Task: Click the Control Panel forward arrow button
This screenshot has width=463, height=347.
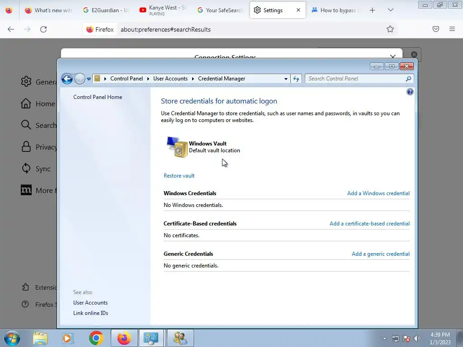Action: 80,79
